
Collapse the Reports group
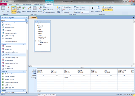point(24,71)
